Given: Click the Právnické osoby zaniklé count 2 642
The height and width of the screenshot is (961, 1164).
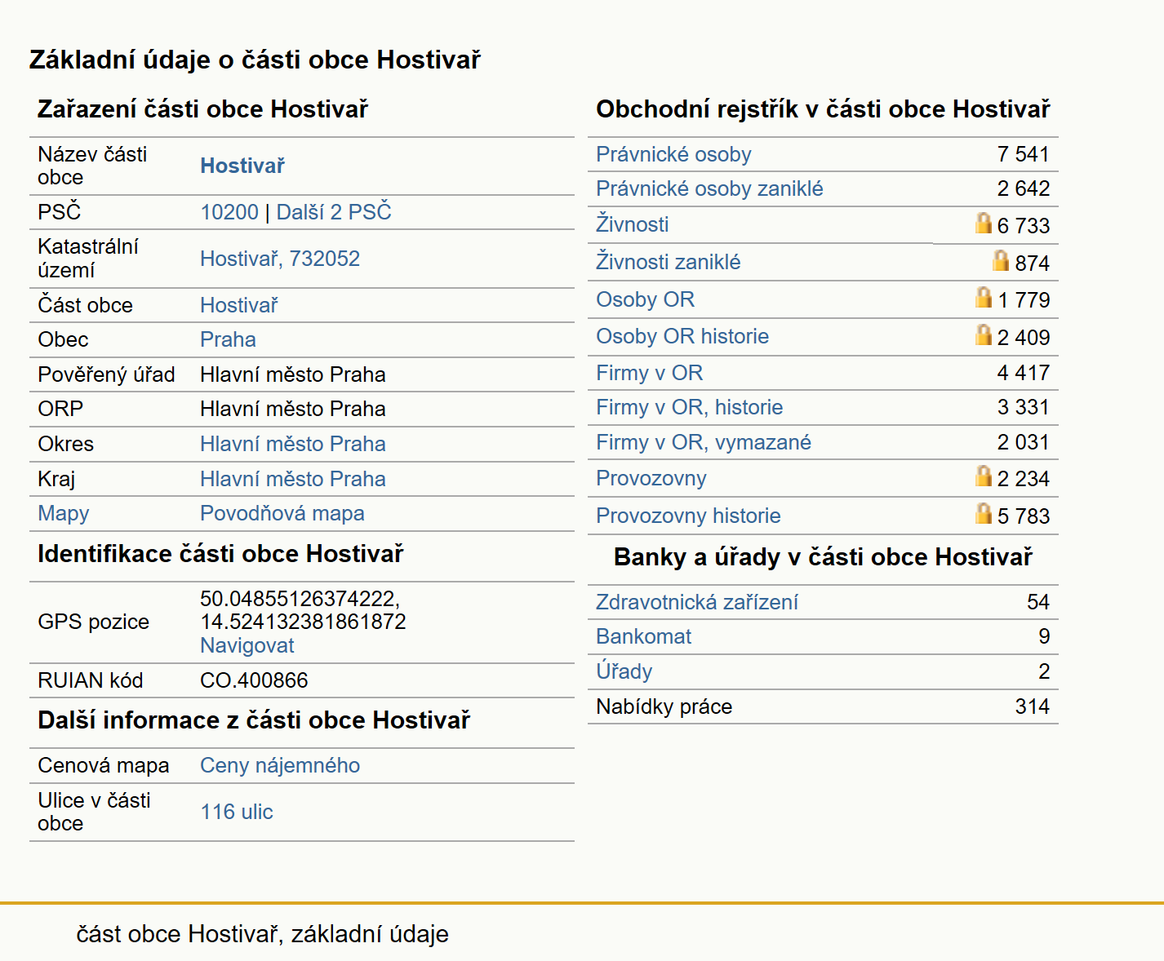Looking at the screenshot, I should tap(1023, 188).
